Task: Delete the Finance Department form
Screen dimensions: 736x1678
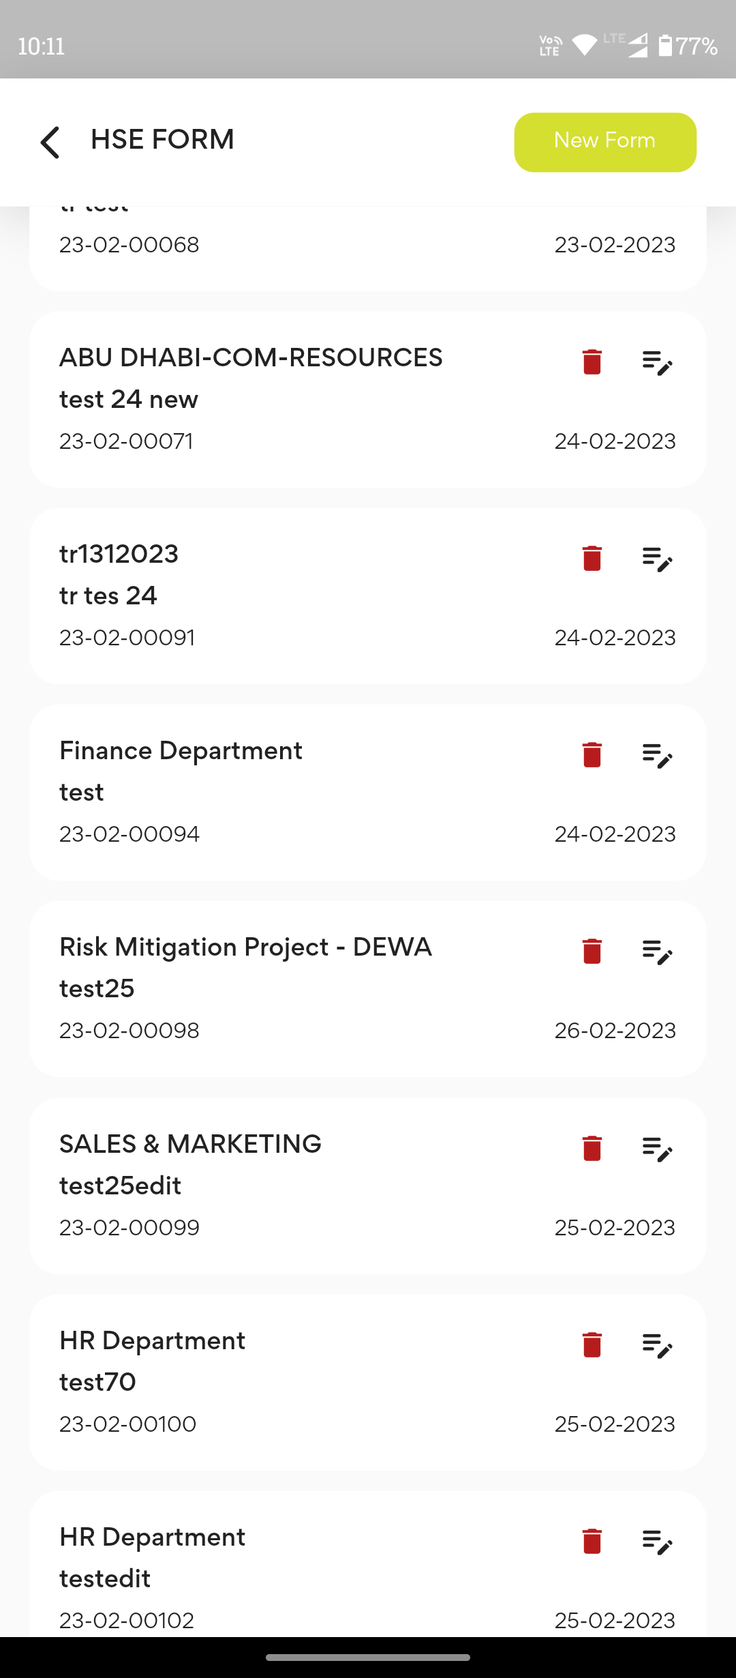Action: coord(592,755)
